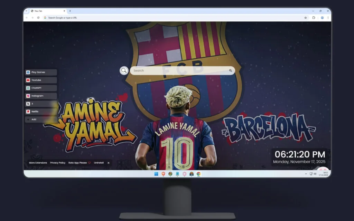The image size is (354, 221).
Task: Focus the page Search input field
Action: click(182, 70)
